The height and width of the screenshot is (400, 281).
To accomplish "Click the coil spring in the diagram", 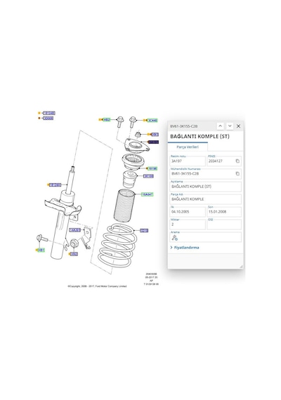I will pos(118,246).
